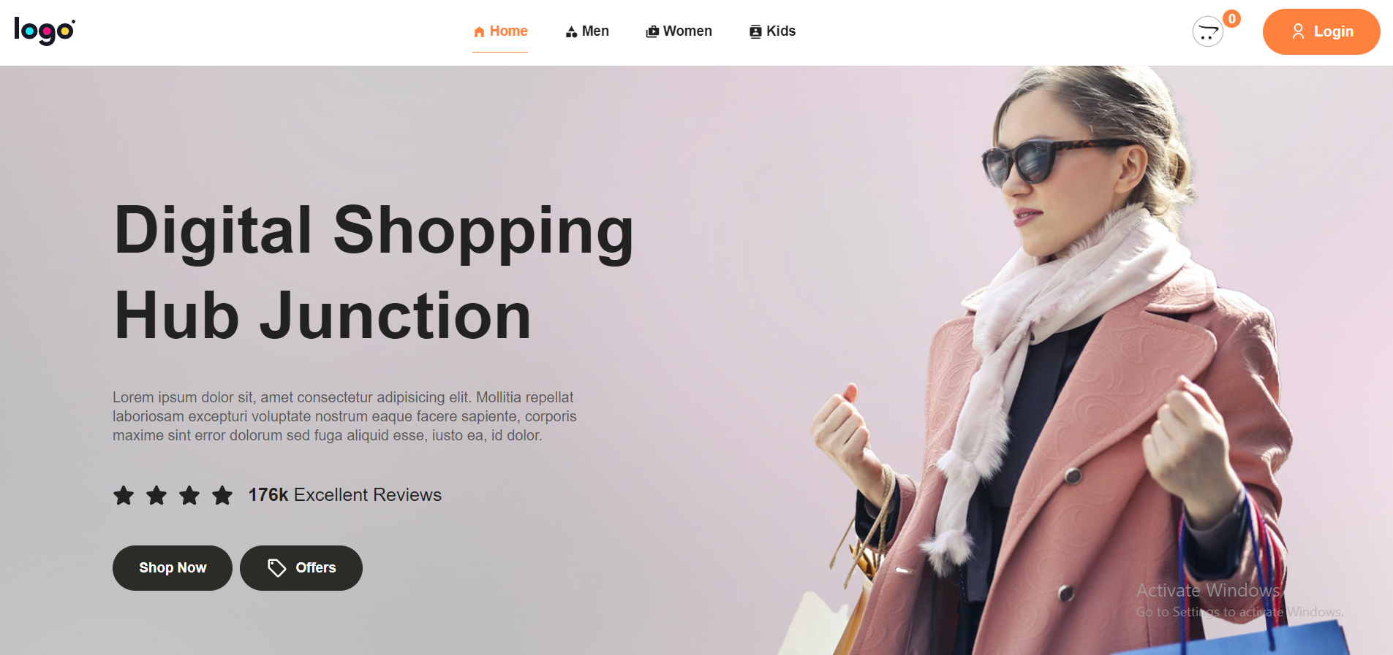Click the colorful site logo
This screenshot has width=1393, height=655.
[x=45, y=31]
